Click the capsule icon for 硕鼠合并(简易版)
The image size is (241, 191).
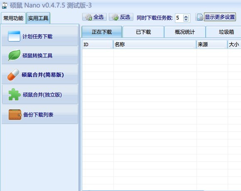click(x=13, y=74)
